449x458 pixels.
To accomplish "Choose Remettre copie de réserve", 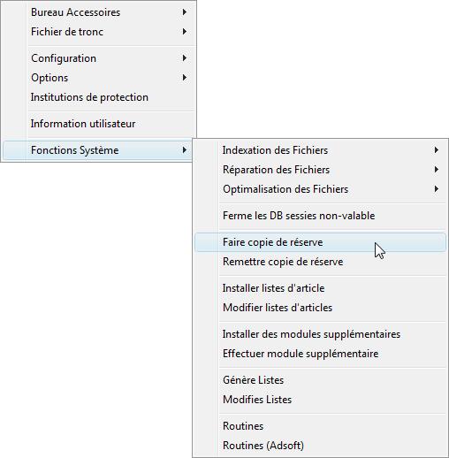I will (x=320, y=262).
